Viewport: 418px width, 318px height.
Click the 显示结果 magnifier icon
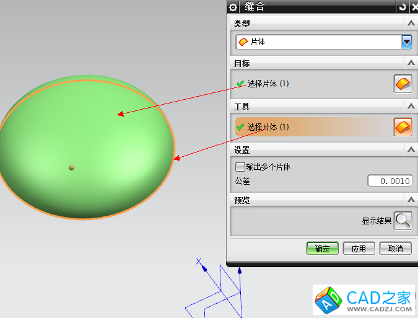403,221
